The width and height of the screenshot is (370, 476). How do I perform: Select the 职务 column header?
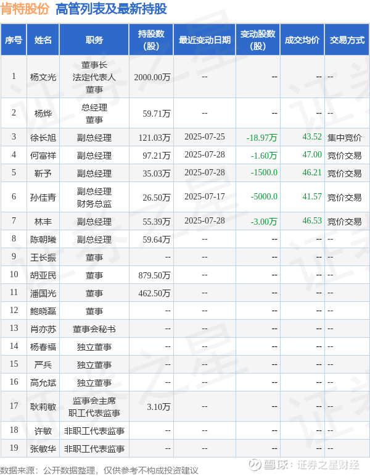click(94, 40)
